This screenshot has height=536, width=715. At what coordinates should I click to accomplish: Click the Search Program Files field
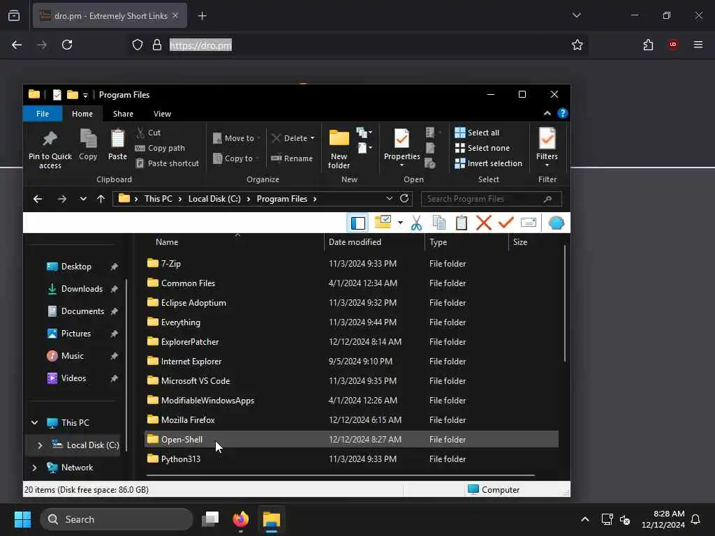(x=492, y=199)
